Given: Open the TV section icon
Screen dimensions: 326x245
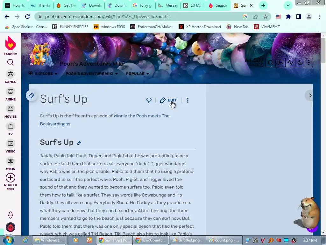Looking at the screenshot, I should [11, 126].
